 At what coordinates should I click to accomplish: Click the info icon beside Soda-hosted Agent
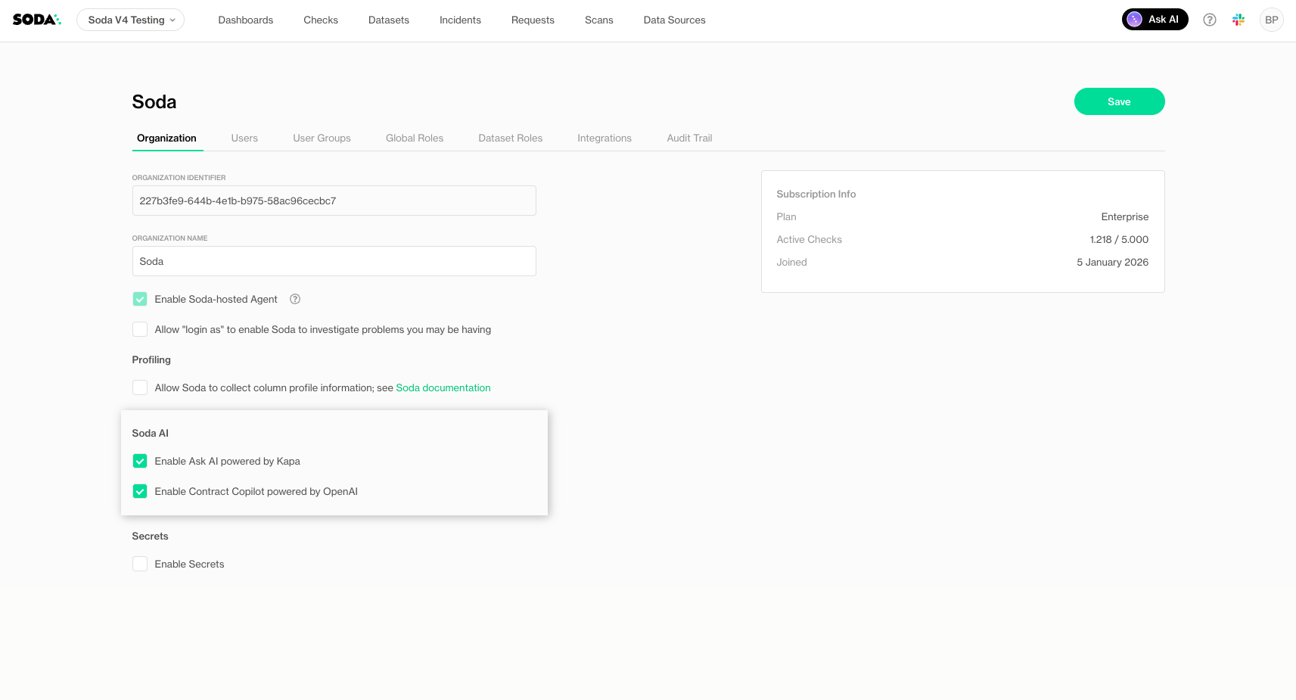[295, 299]
